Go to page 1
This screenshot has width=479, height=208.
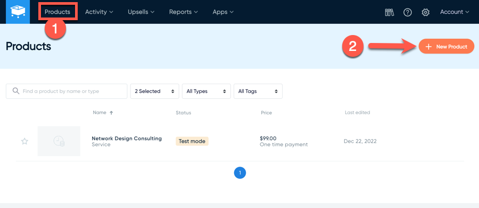point(240,172)
